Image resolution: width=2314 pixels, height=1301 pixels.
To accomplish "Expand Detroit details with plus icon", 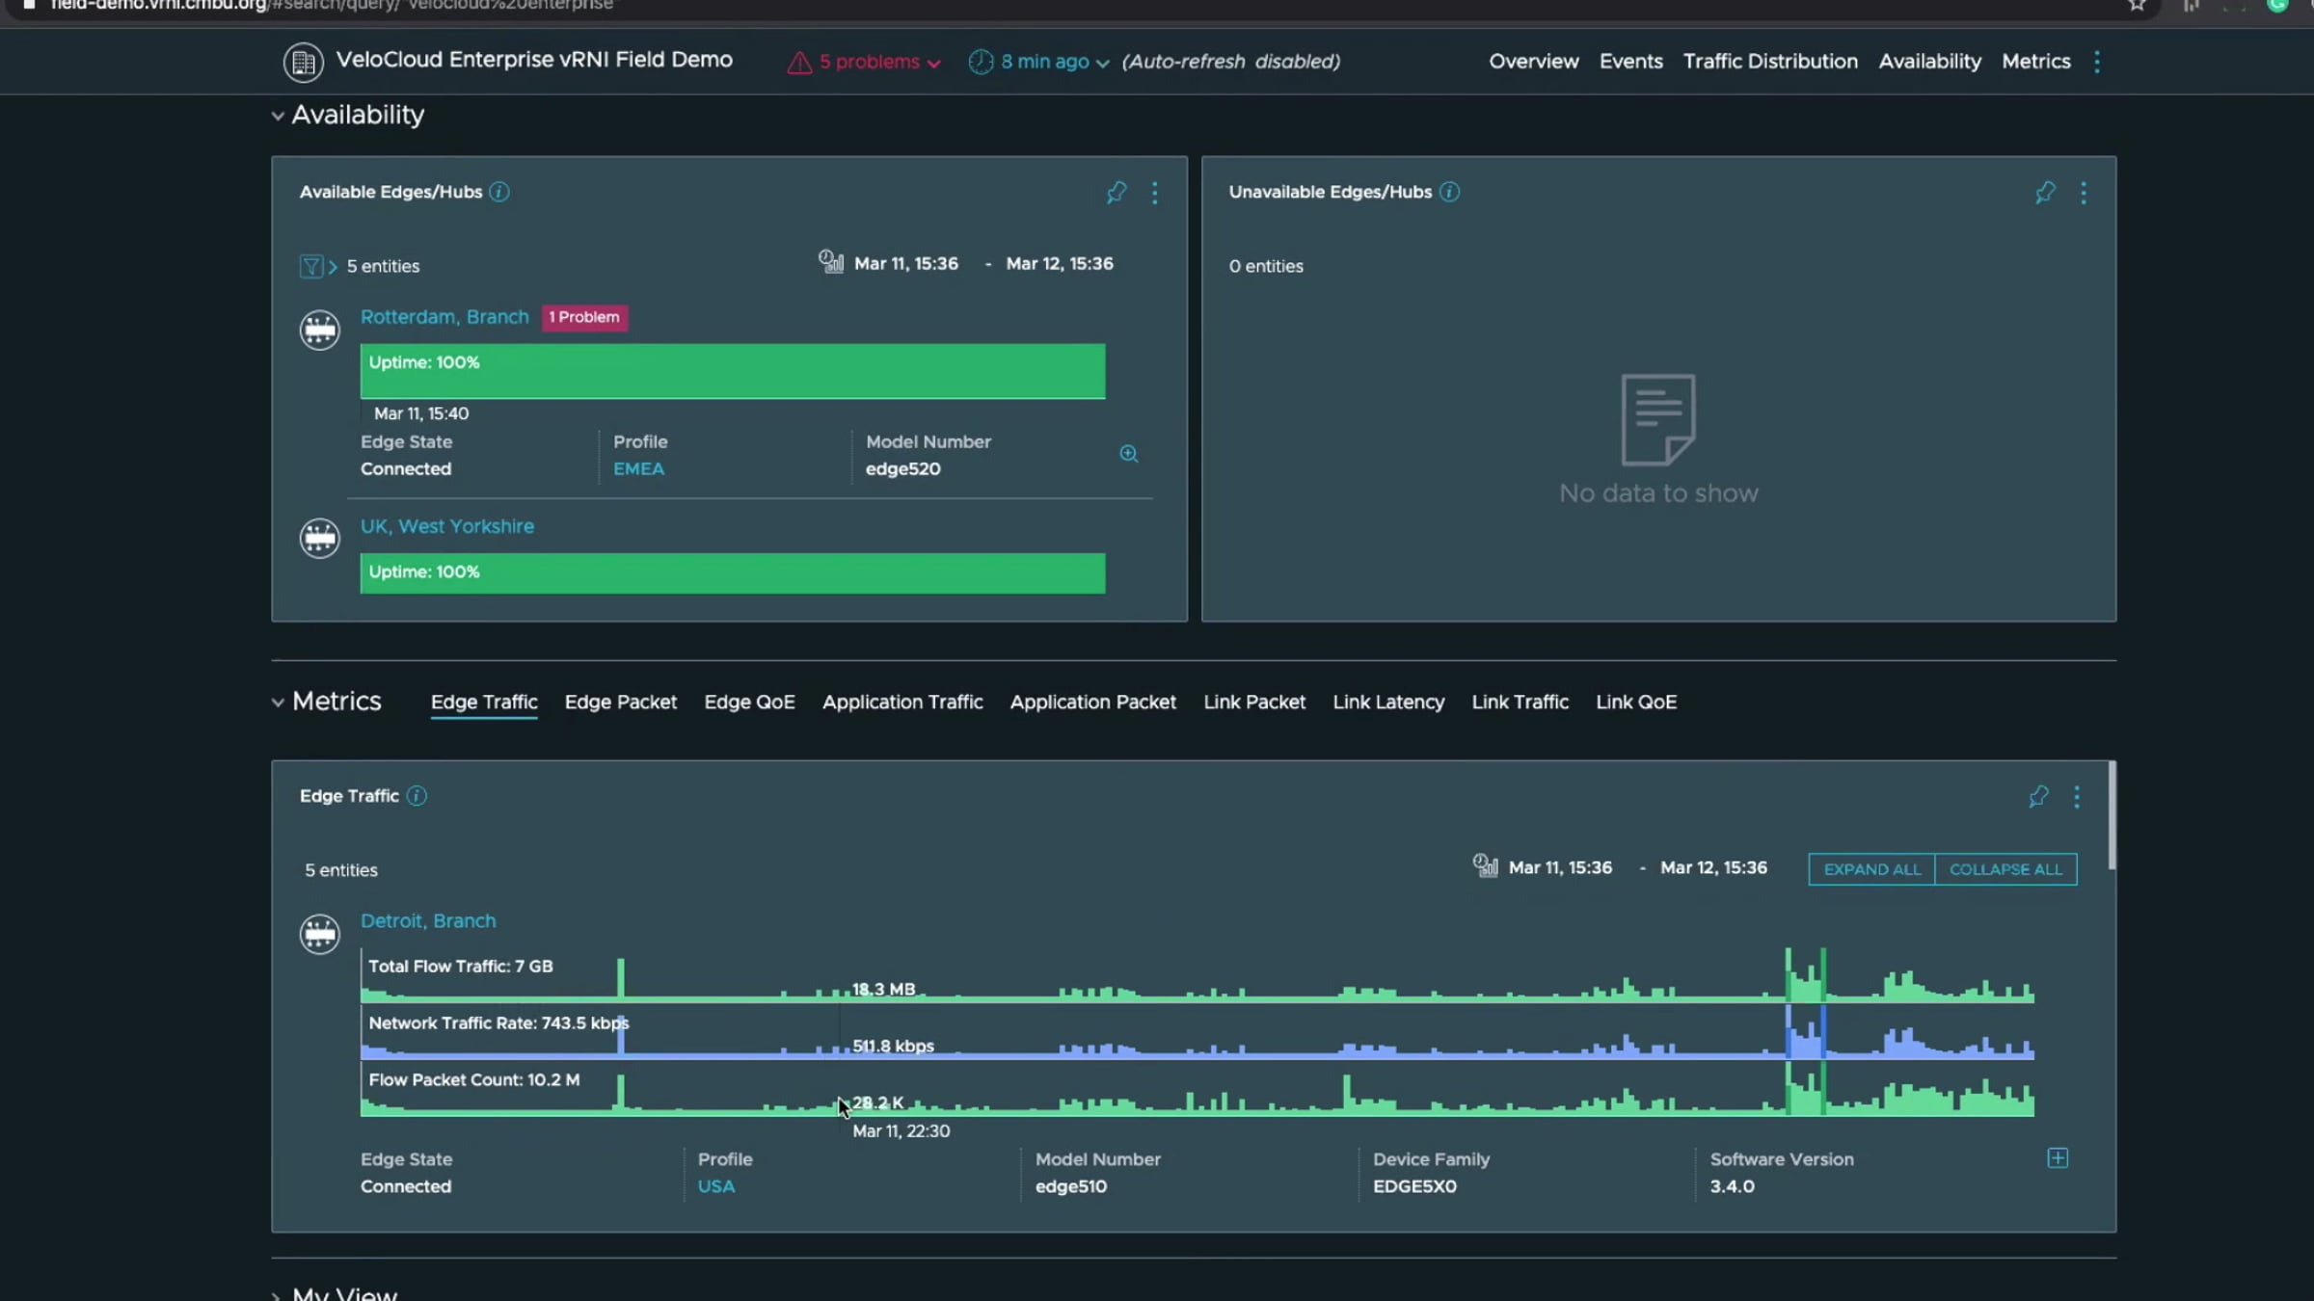I will click(x=2058, y=1158).
